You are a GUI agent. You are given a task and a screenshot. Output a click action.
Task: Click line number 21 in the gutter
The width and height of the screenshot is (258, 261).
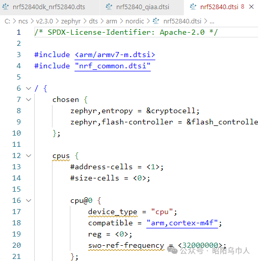(x=16, y=256)
